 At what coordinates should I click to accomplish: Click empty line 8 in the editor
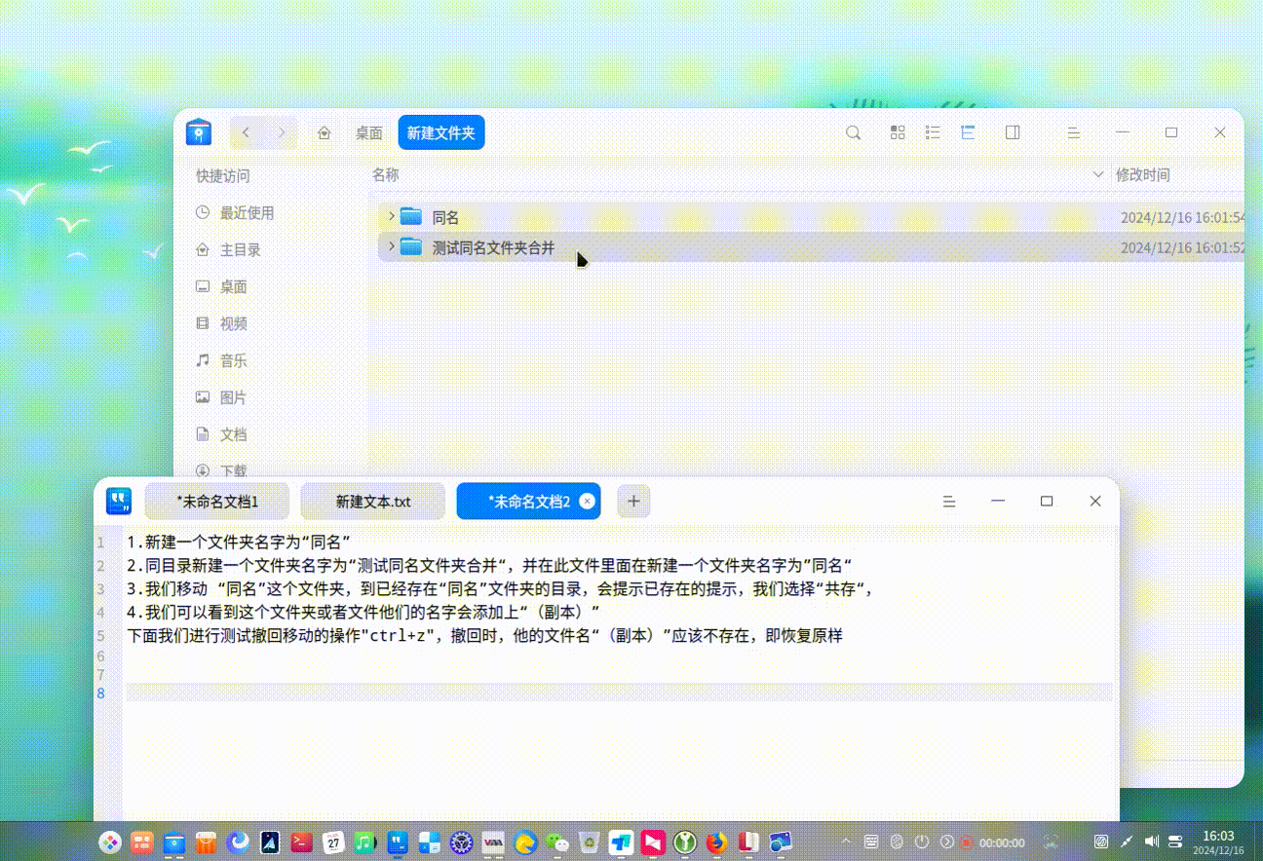[x=619, y=693]
